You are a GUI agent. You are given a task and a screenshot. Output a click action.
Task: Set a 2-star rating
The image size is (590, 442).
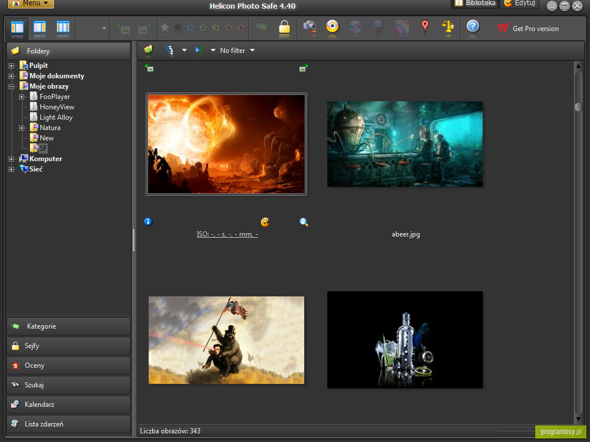203,28
